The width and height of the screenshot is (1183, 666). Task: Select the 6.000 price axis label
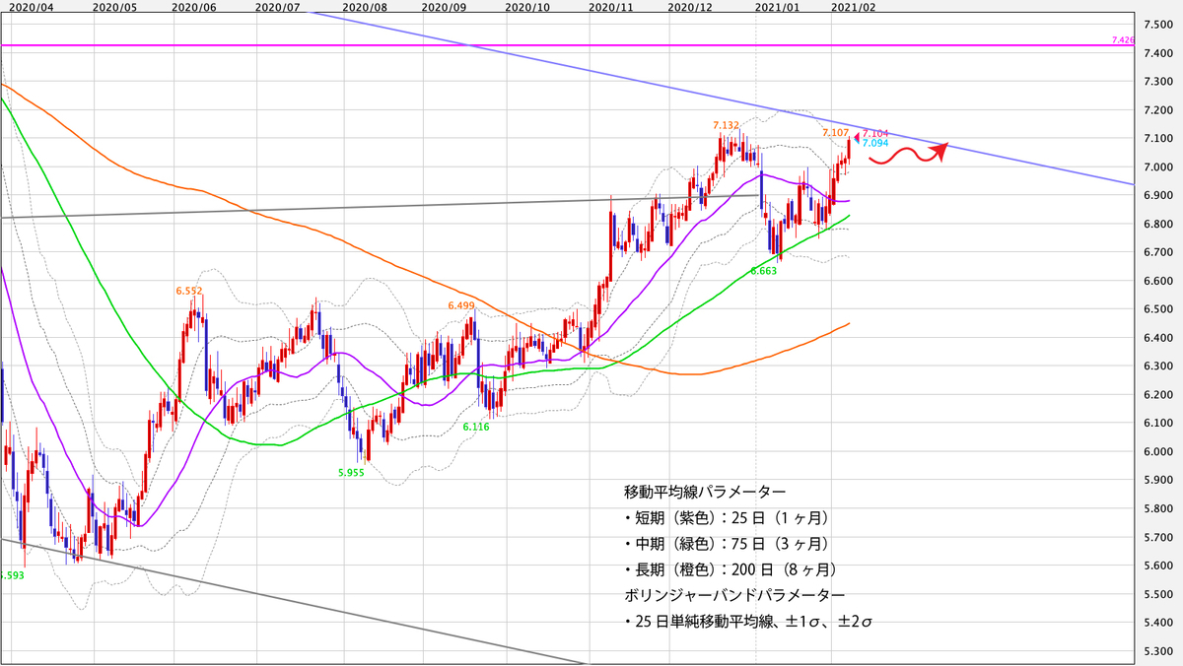click(1157, 452)
